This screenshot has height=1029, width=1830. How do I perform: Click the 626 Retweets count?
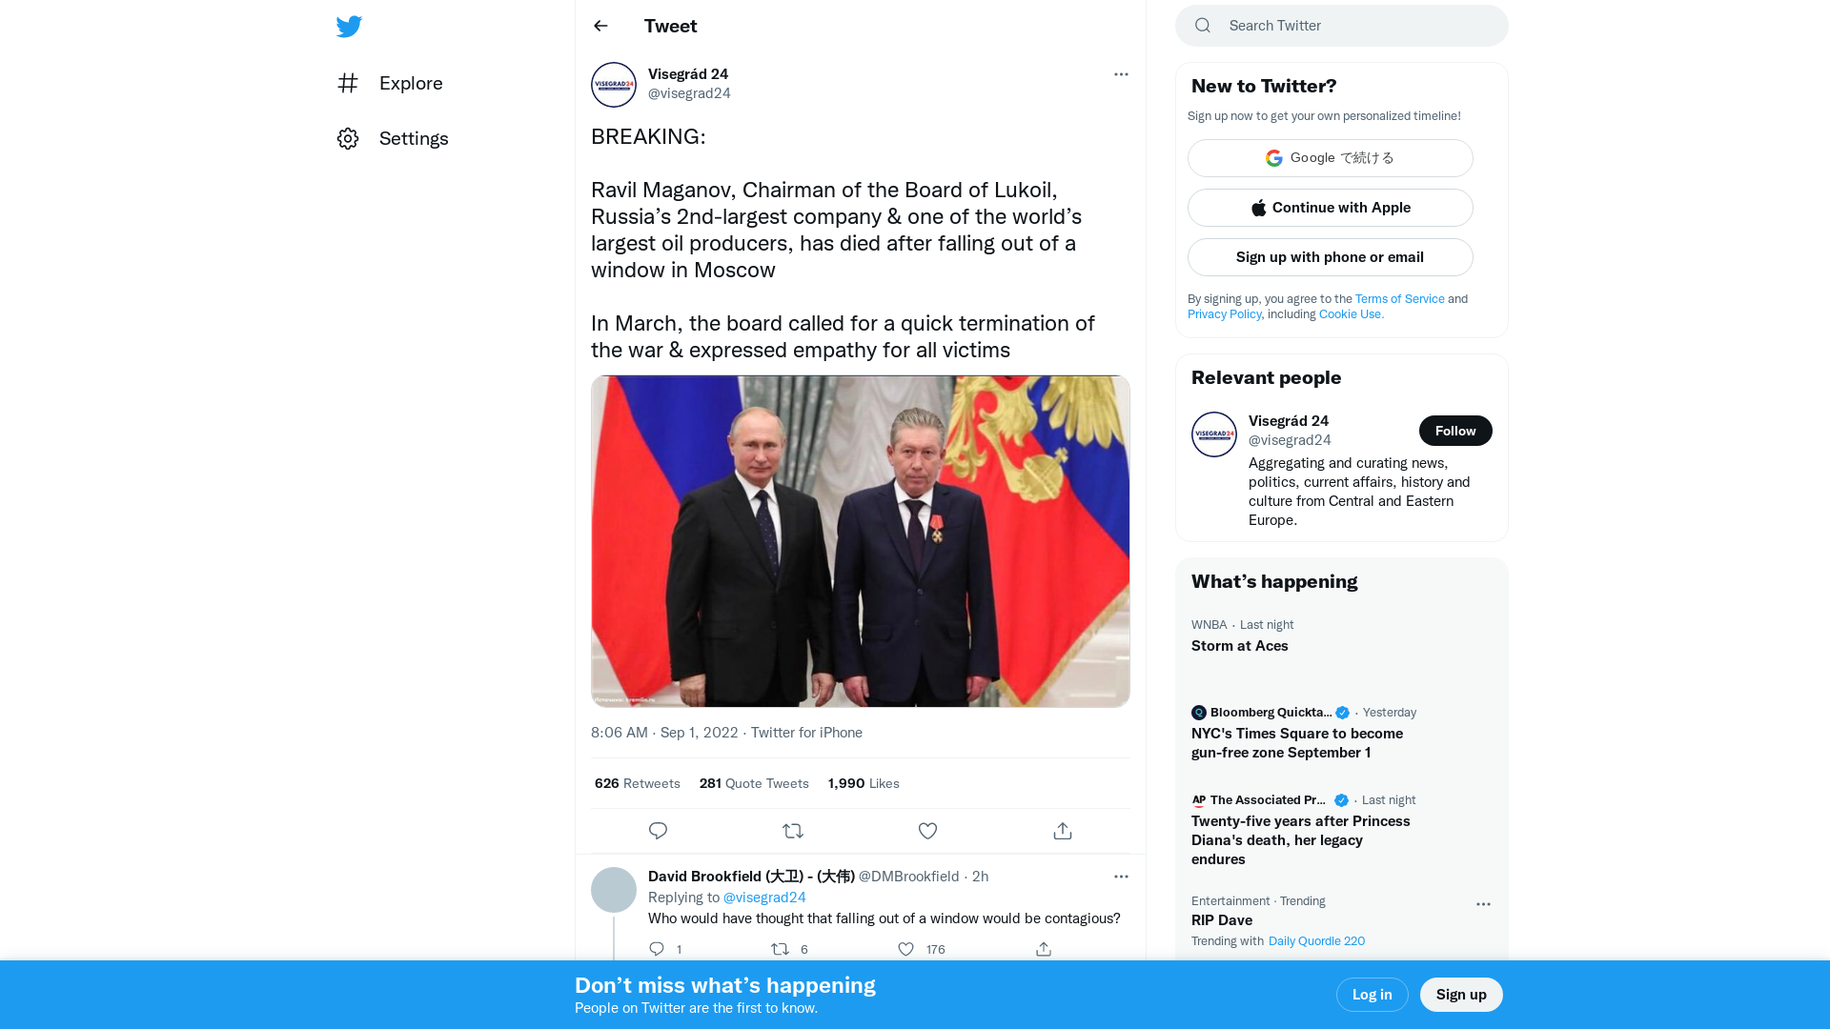pos(637,783)
